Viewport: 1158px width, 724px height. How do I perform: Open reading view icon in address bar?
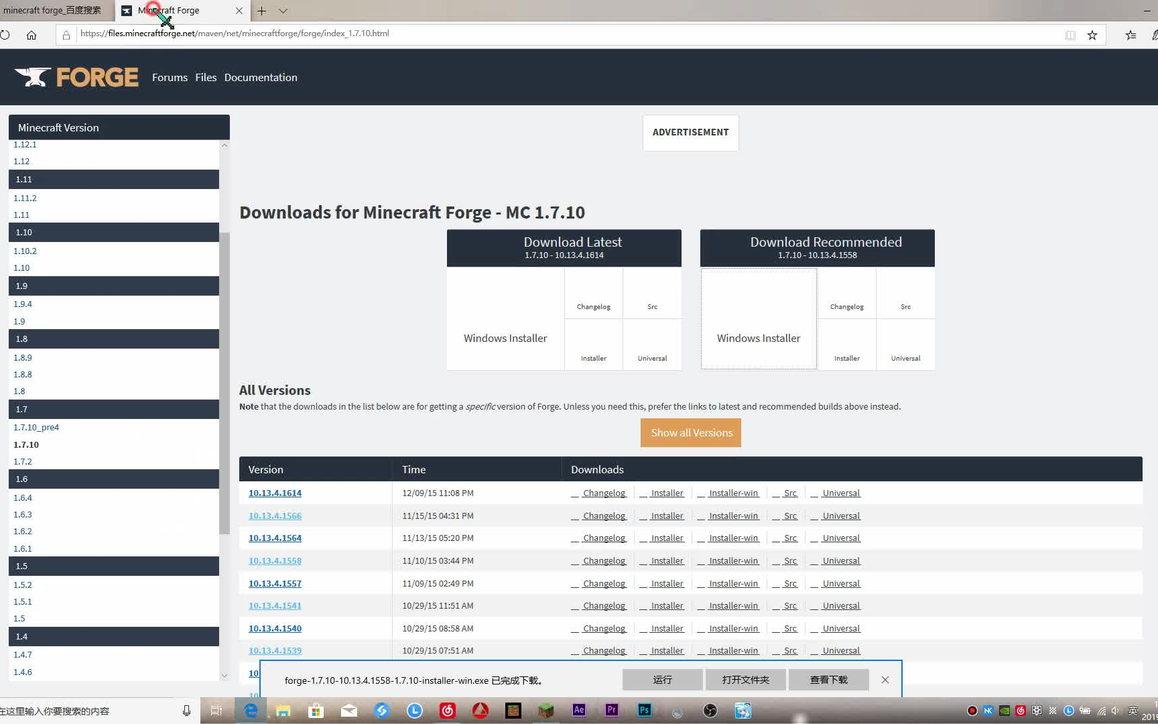(1070, 35)
